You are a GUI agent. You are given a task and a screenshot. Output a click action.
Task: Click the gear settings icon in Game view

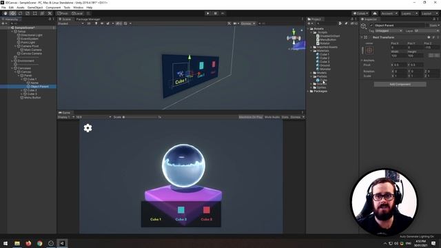point(88,128)
